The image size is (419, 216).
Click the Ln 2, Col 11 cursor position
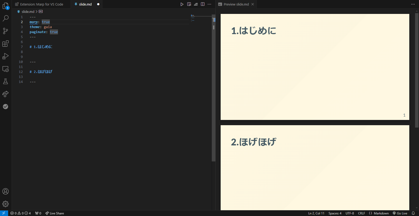(316, 213)
